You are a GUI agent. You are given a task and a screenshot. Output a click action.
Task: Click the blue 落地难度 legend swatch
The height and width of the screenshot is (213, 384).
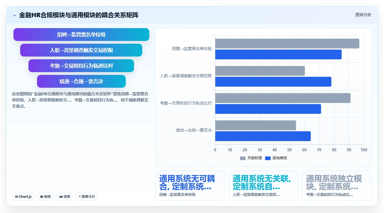tap(268, 158)
